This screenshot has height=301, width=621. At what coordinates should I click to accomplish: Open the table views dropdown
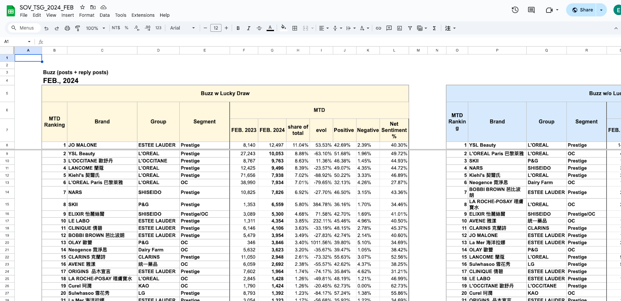pos(422,28)
